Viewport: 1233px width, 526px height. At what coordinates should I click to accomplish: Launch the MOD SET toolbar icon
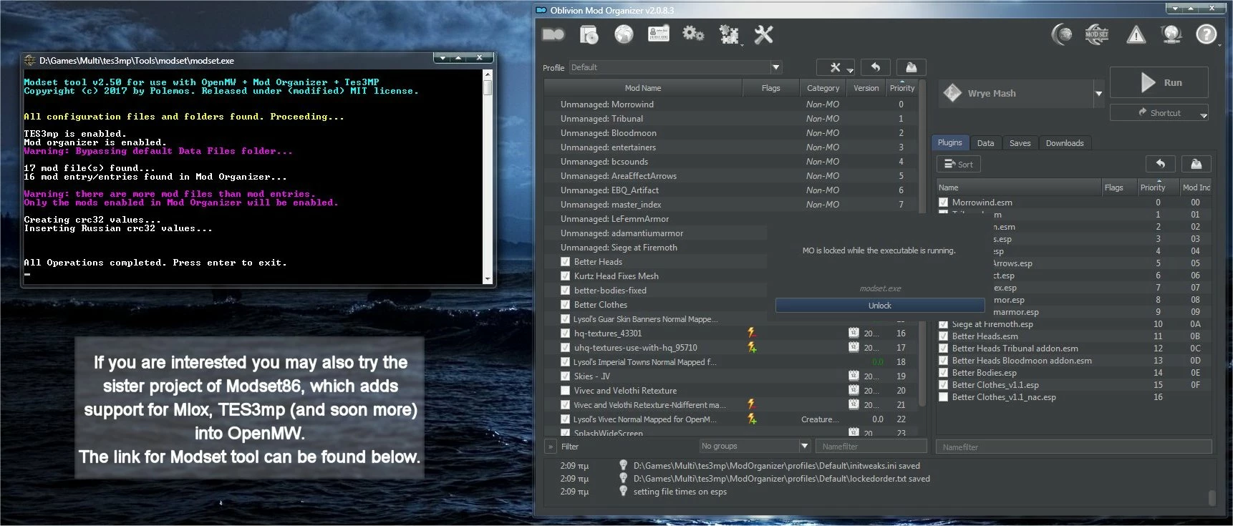tap(1096, 34)
